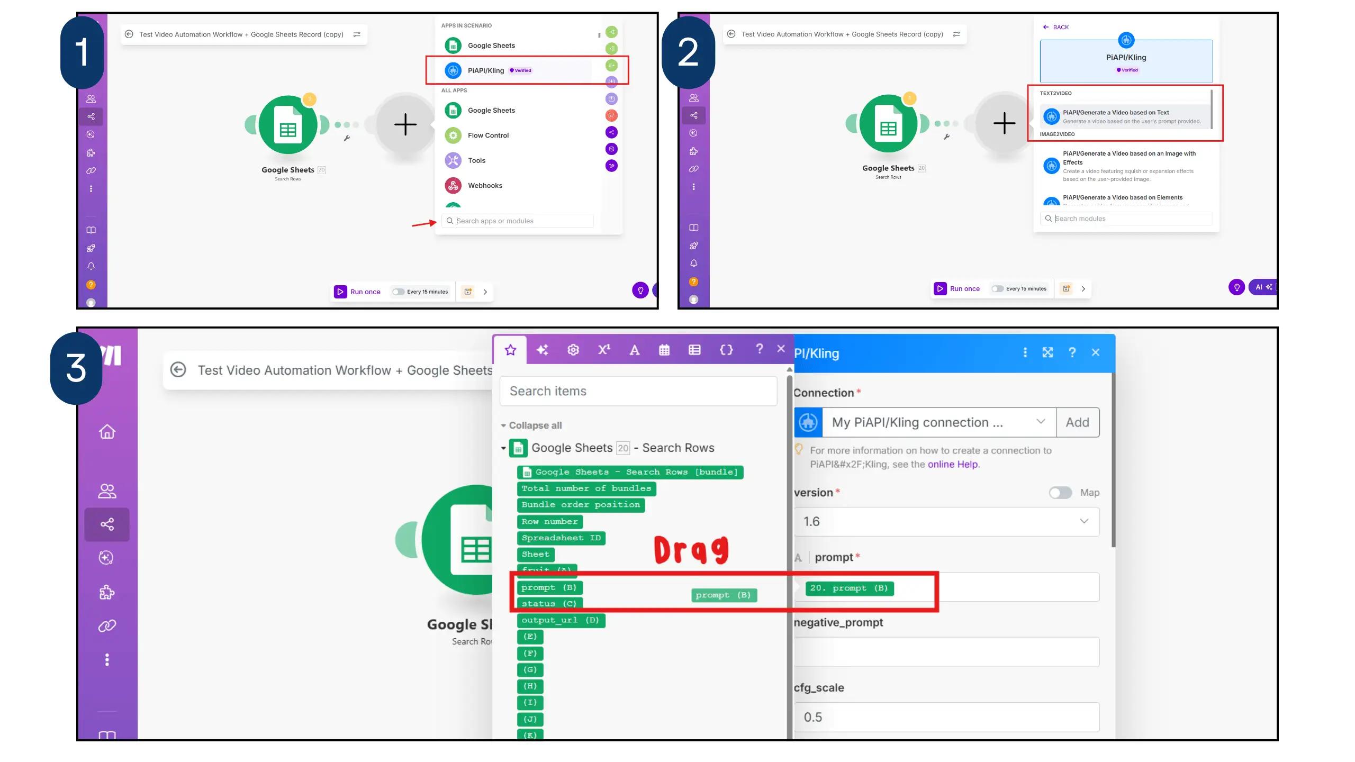The image size is (1355, 762).
Task: Open the puzzle-piece icon in panel 2's sidebar
Action: (693, 151)
